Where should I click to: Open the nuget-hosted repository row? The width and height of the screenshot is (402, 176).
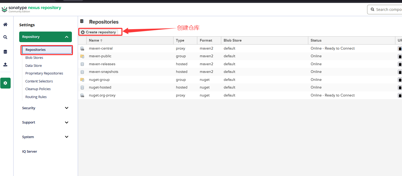pos(240,87)
